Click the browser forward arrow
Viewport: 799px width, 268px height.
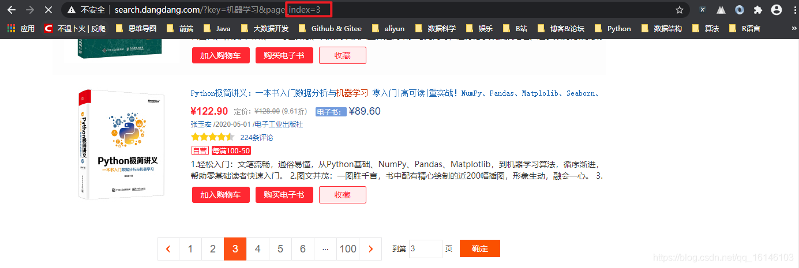(30, 10)
